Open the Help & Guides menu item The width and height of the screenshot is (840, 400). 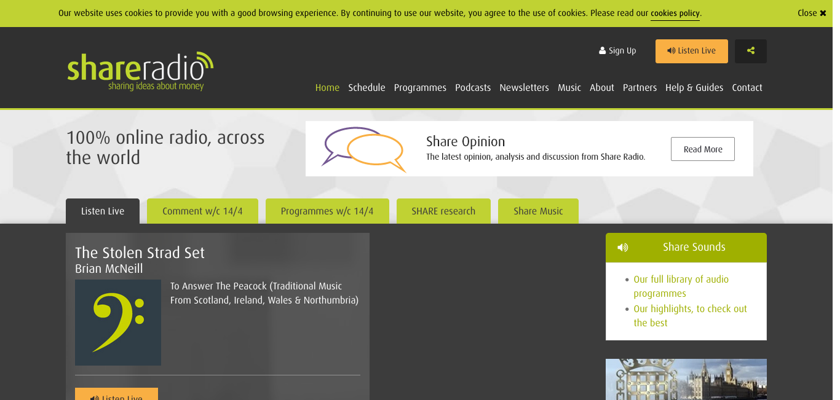(x=694, y=88)
